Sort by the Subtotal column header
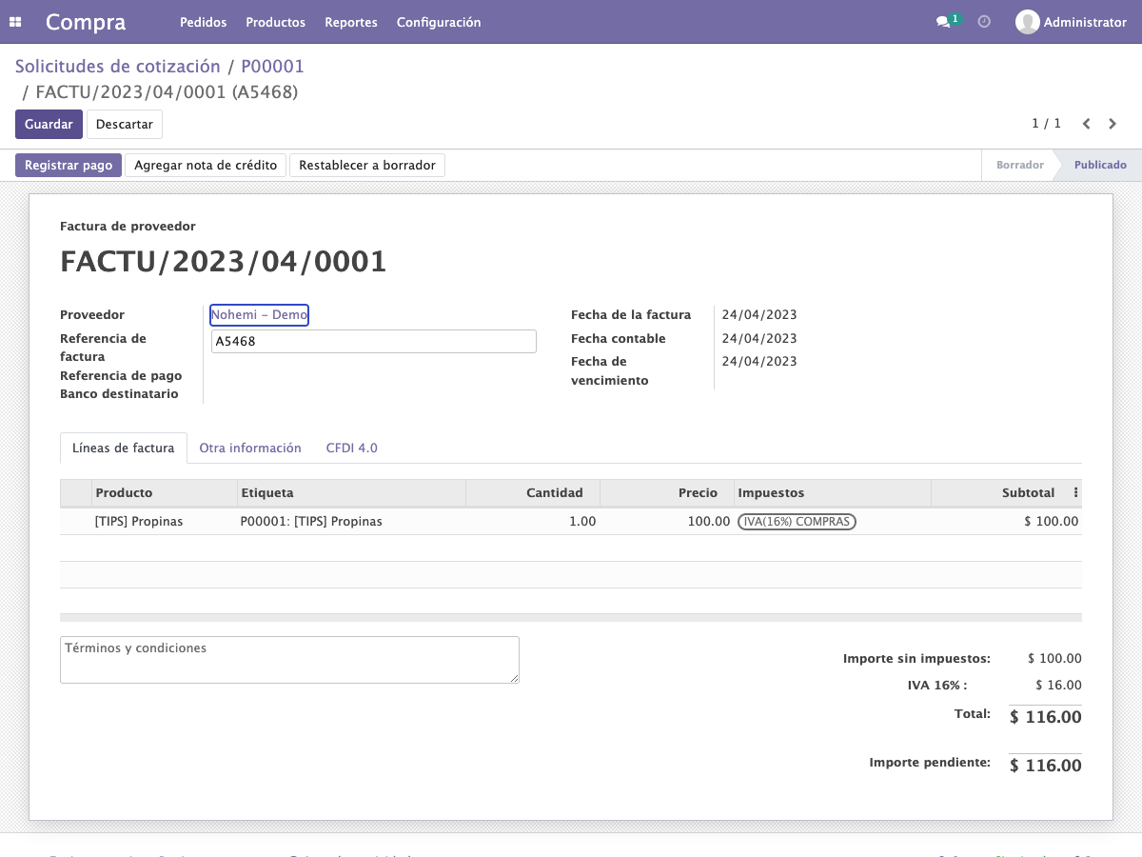The image size is (1142, 857). point(999,493)
